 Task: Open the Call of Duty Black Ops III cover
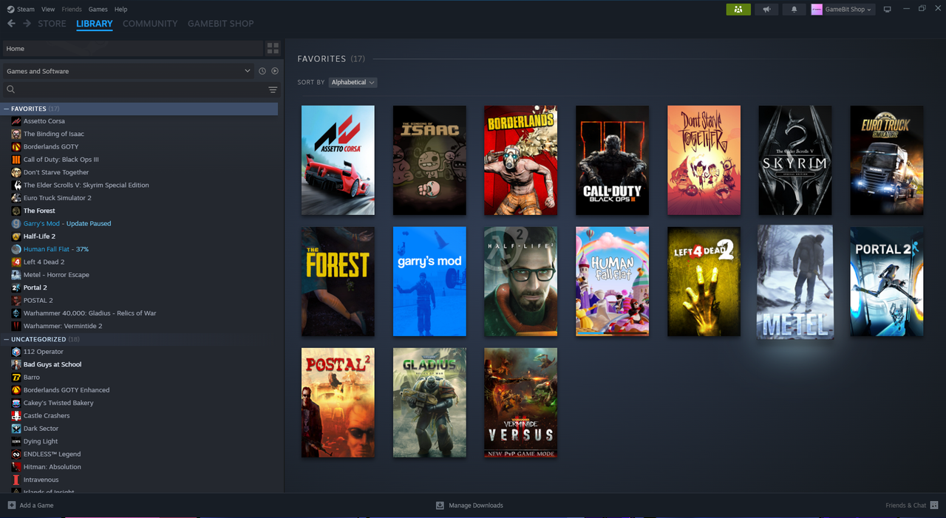[x=613, y=160]
